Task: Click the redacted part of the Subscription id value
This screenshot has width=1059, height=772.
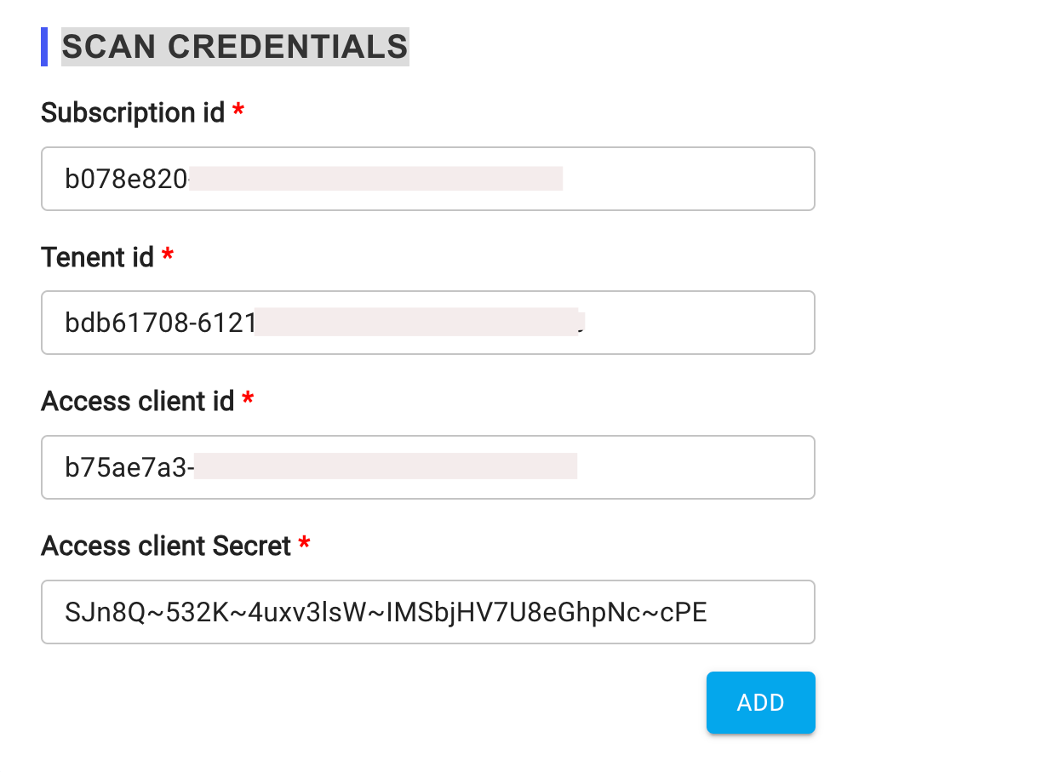Action: [x=375, y=179]
